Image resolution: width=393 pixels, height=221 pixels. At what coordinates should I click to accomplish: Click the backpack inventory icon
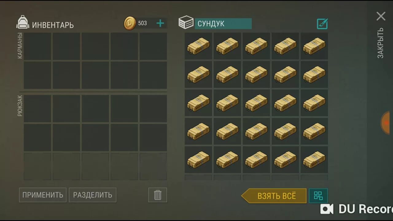click(x=23, y=22)
